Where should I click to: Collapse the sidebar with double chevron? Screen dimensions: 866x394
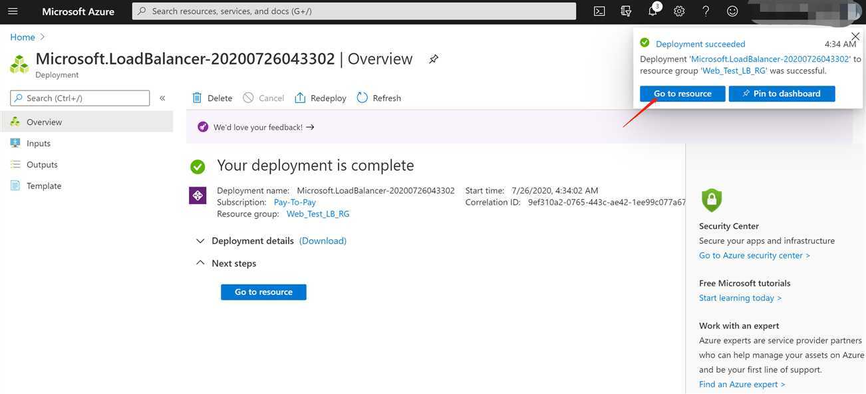(x=162, y=98)
